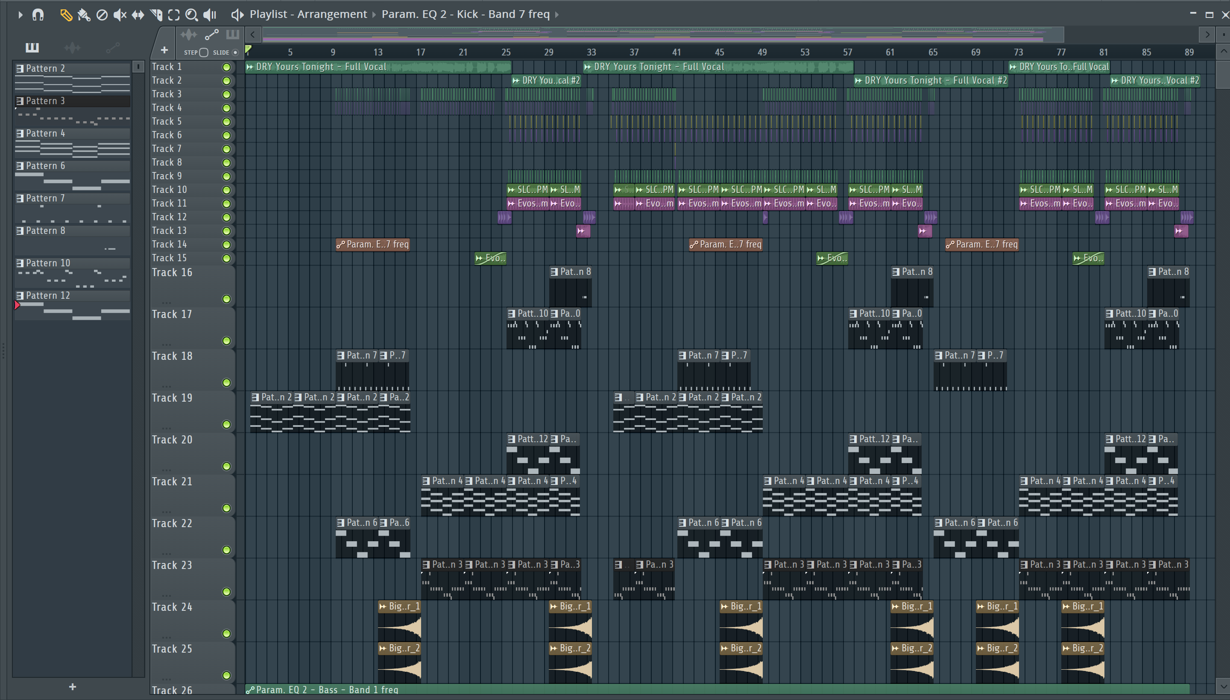Select Pattern 10 in the picker
Viewport: 1230px width, 700px height.
click(x=72, y=272)
